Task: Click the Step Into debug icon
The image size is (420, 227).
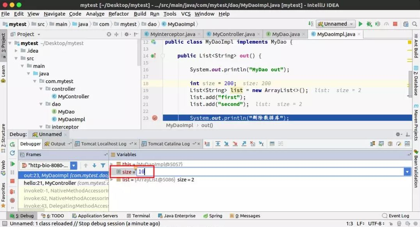Action: click(226, 144)
